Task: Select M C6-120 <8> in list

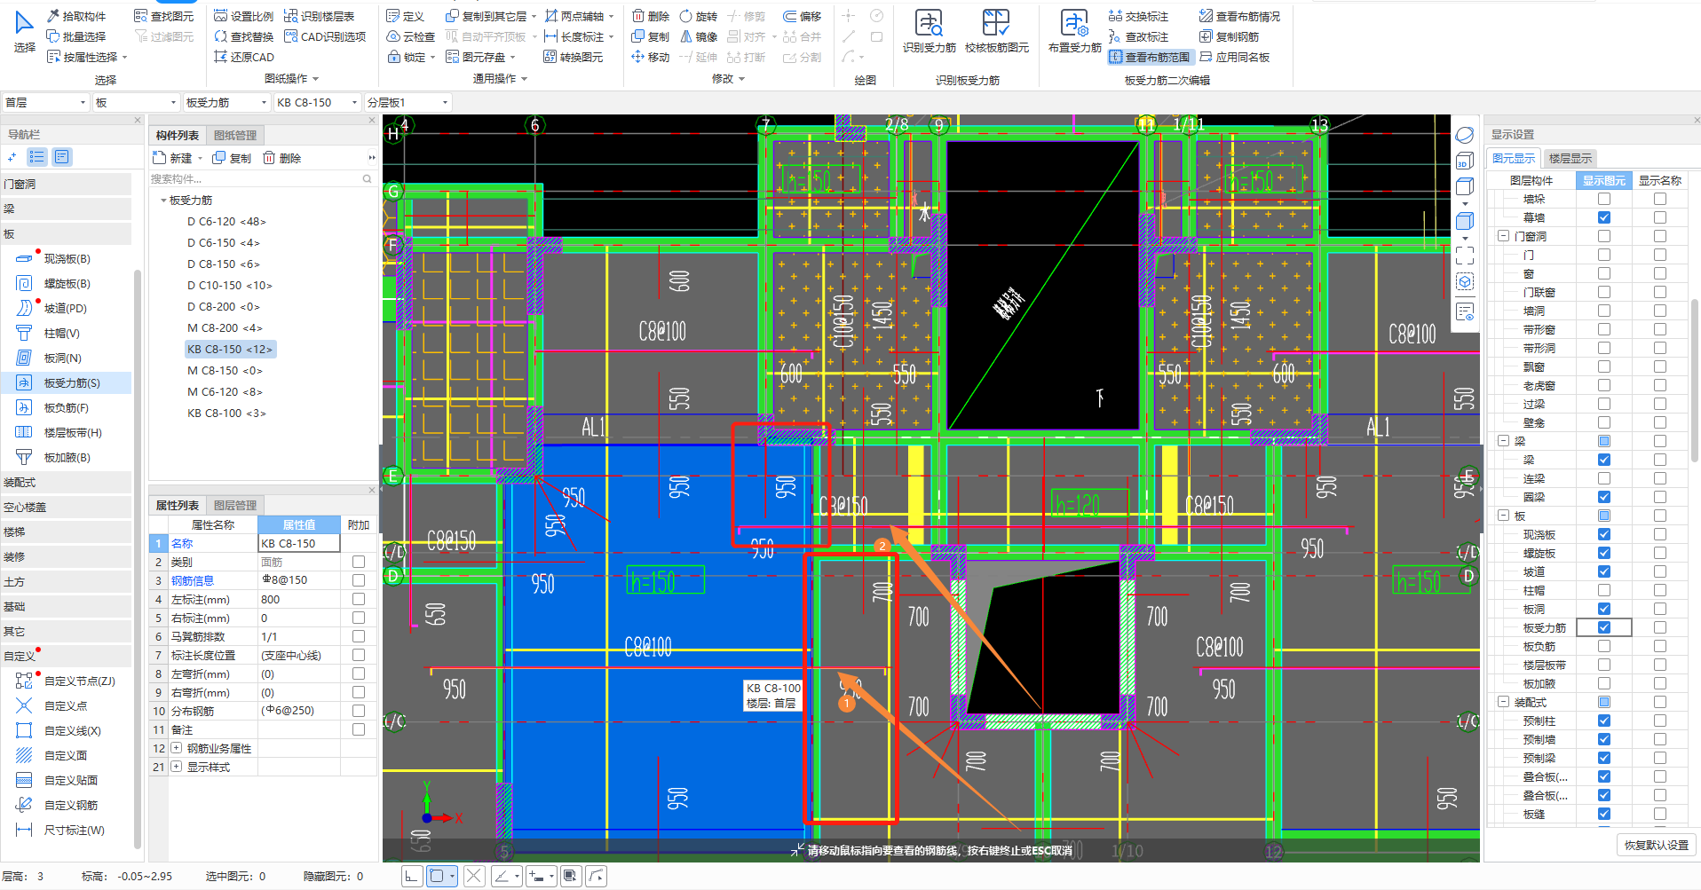Action: pyautogui.click(x=225, y=391)
